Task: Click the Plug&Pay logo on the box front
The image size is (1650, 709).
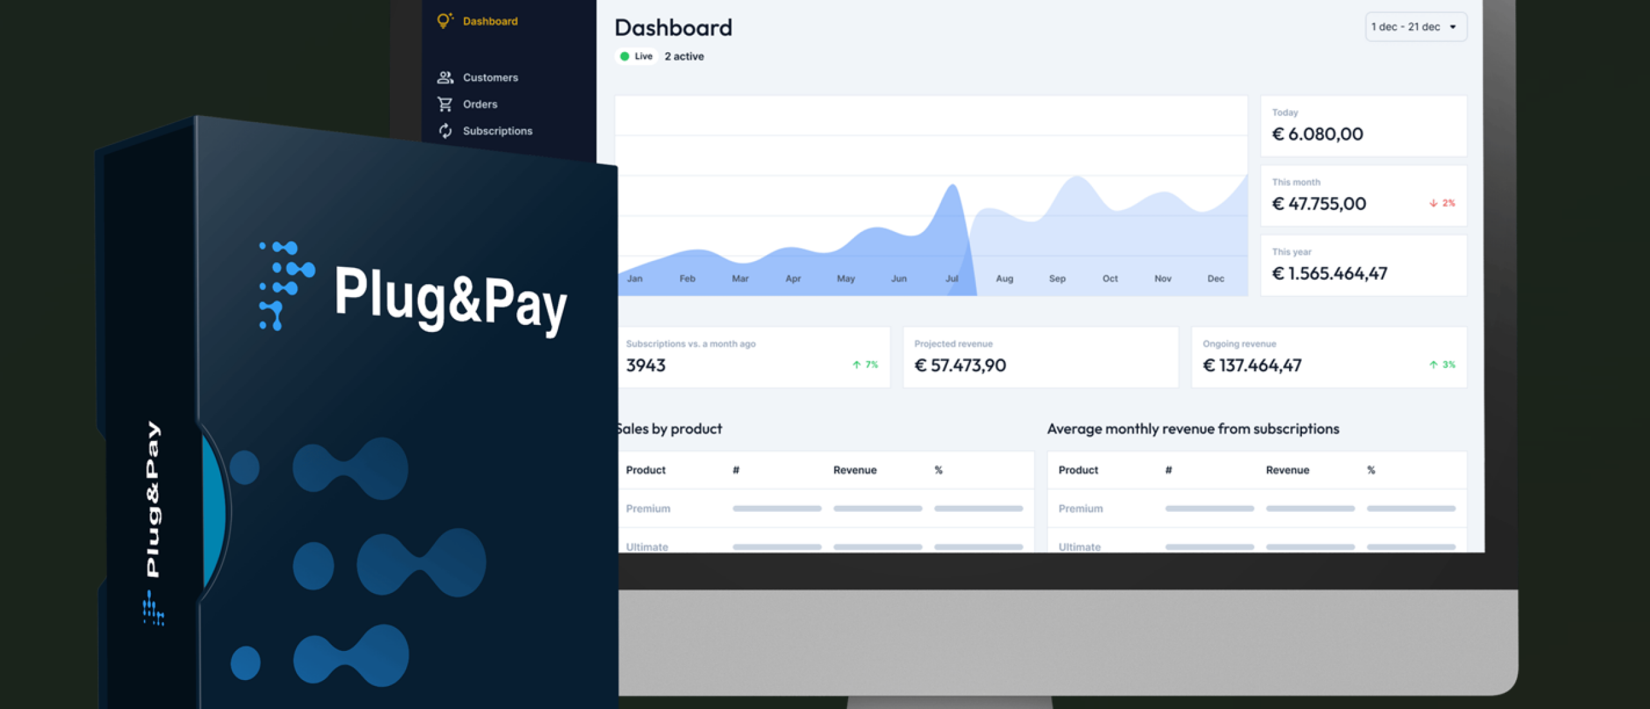Action: (412, 289)
